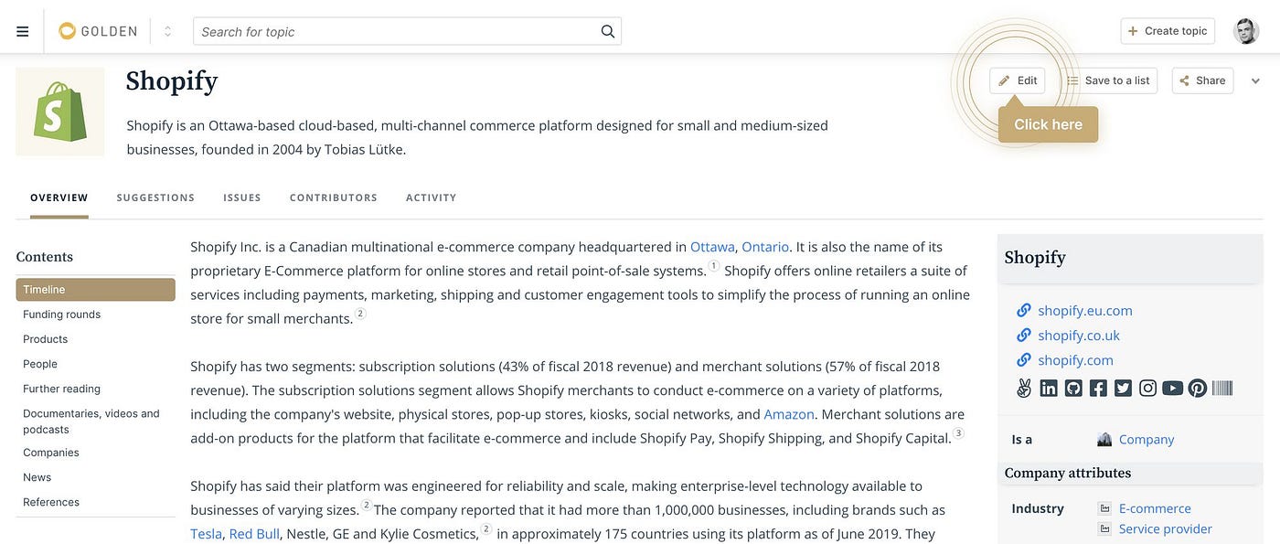This screenshot has width=1280, height=544.
Task: Click the Share button
Action: pyautogui.click(x=1202, y=80)
